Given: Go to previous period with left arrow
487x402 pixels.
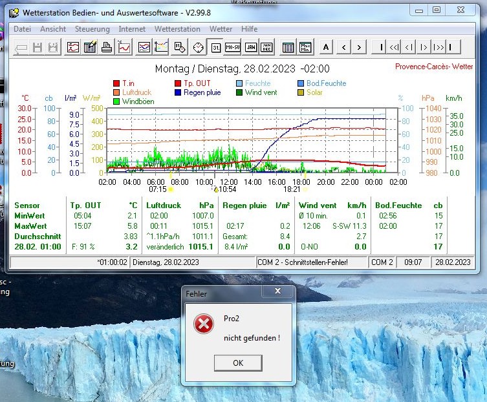Looking at the screenshot, I should pyautogui.click(x=343, y=47).
